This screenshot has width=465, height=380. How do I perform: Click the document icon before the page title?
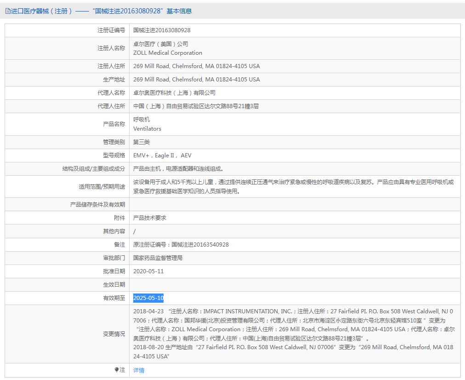point(8,11)
